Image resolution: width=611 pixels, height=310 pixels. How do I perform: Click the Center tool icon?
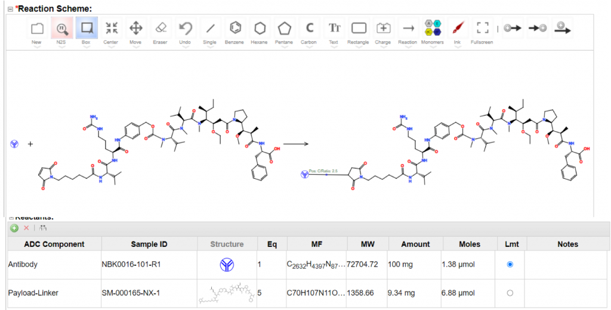point(112,28)
